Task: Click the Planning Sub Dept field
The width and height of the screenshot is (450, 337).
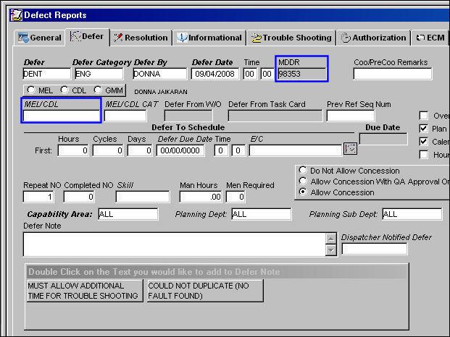Action: tap(412, 214)
